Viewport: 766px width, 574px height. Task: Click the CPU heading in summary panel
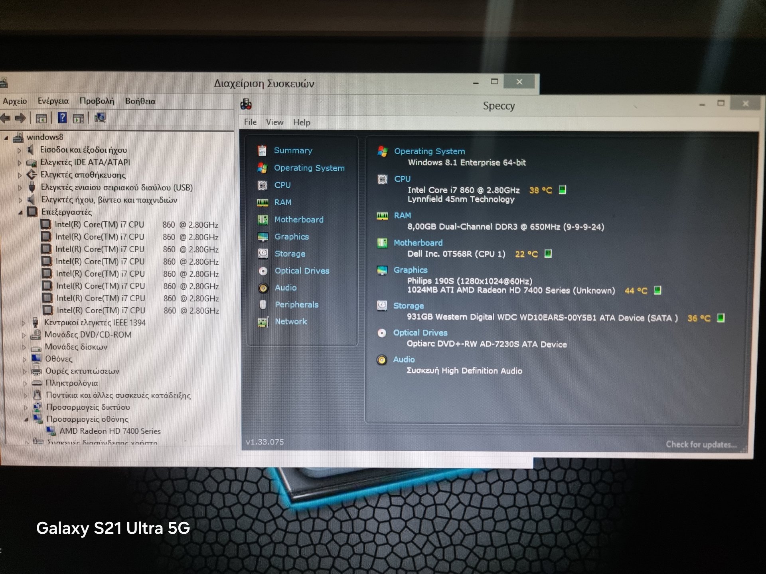[x=402, y=179]
